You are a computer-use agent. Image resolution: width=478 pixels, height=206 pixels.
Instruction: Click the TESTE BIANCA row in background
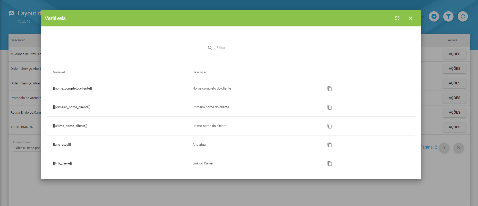click(x=22, y=127)
